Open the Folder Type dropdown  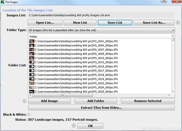(x=102, y=30)
